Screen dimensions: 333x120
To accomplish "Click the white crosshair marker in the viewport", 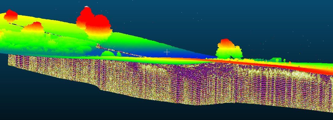I will [167, 52].
